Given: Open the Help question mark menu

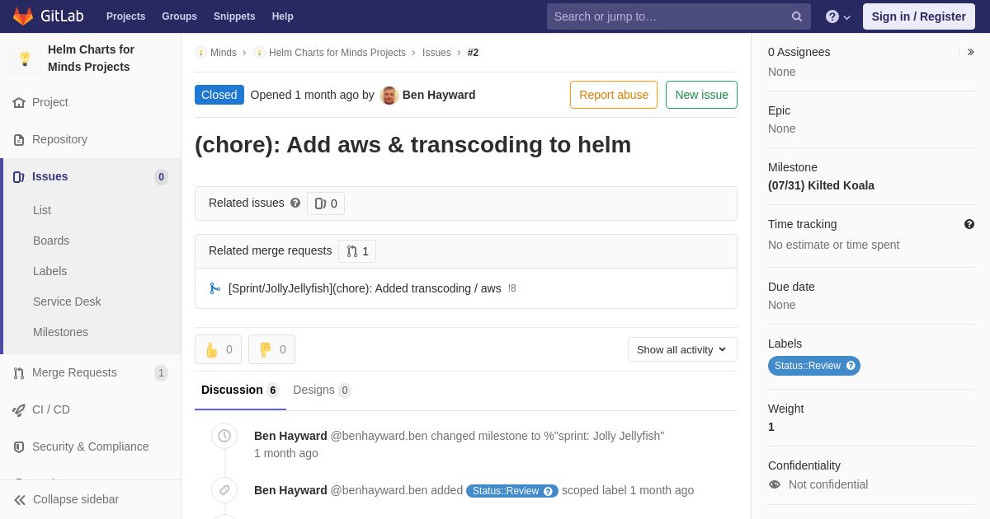Looking at the screenshot, I should (x=837, y=16).
